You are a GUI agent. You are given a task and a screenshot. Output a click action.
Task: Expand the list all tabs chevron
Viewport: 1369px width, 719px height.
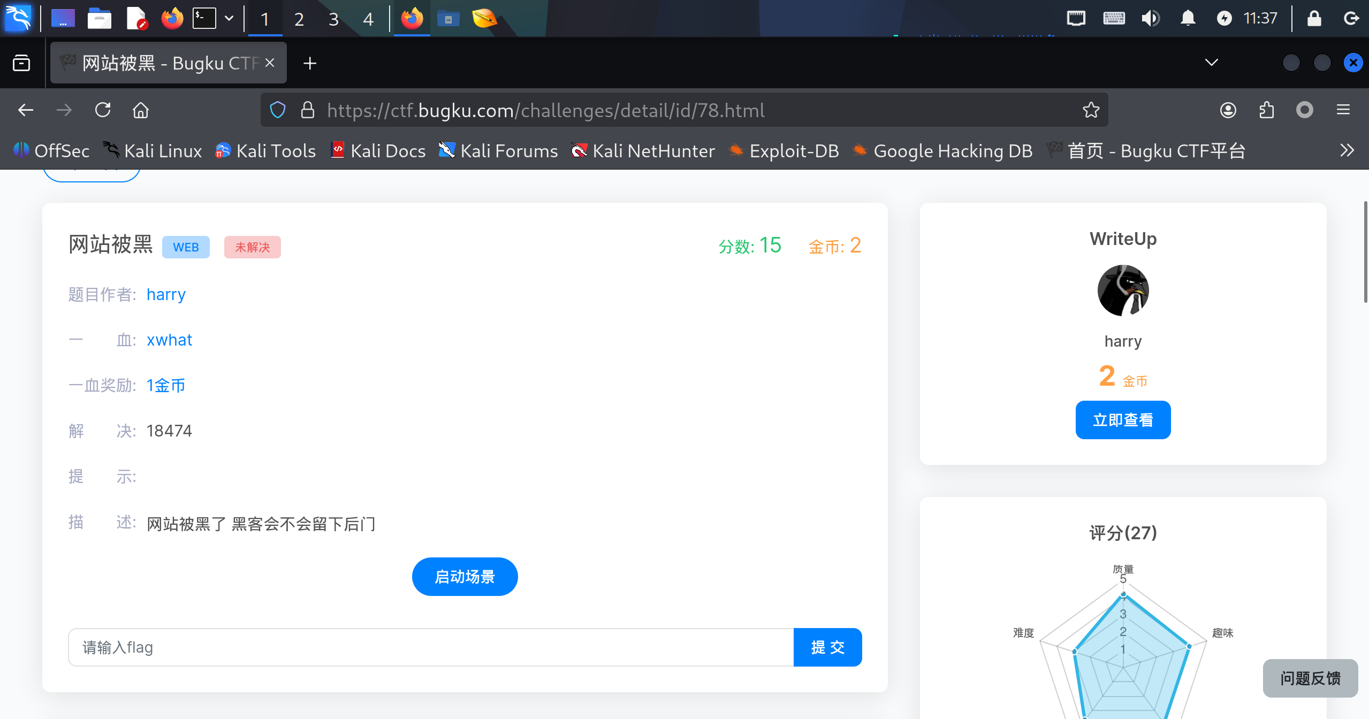pyautogui.click(x=1211, y=63)
